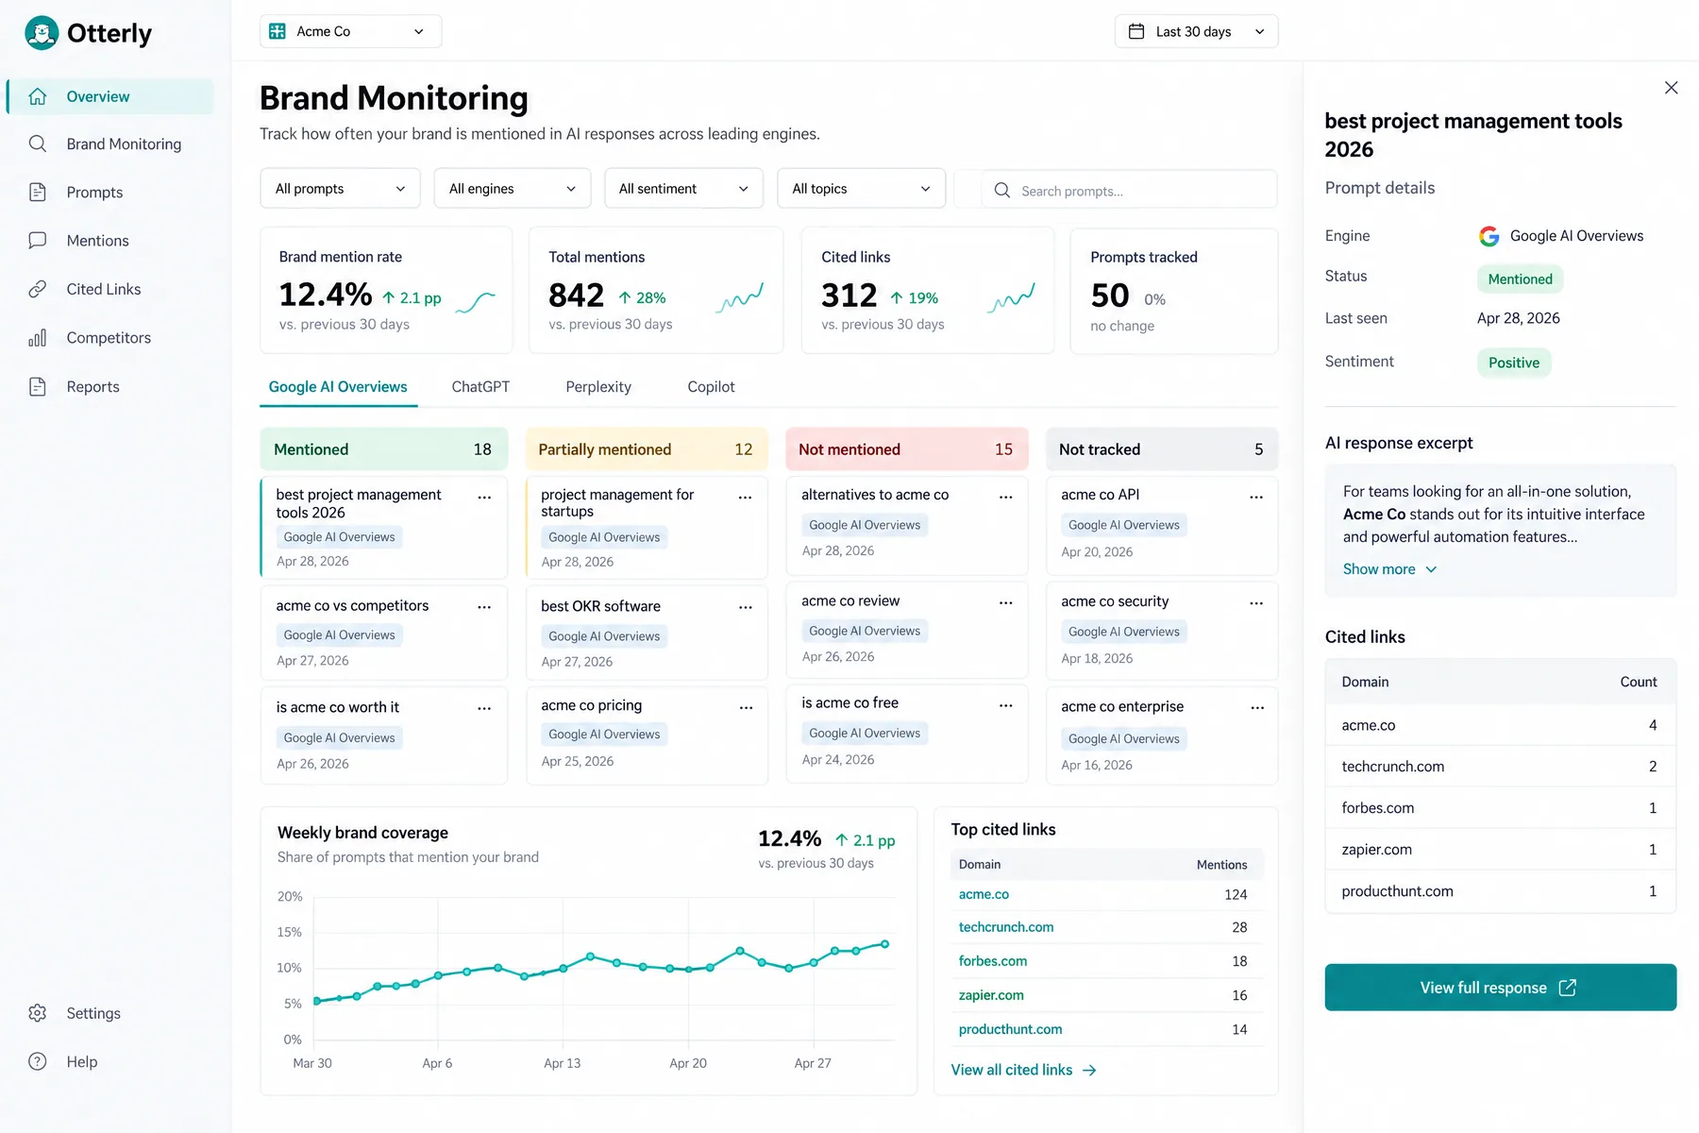
Task: Click the Settings gear icon
Action: coord(38,1013)
